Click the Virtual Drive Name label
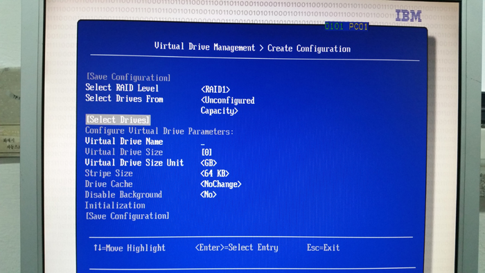The width and height of the screenshot is (485, 273). (x=124, y=141)
